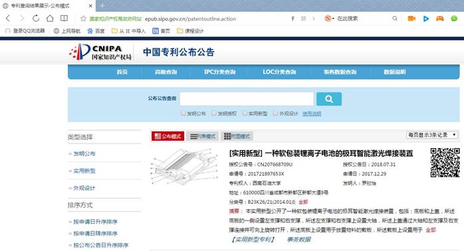Click the bookmark star icon

(84, 19)
